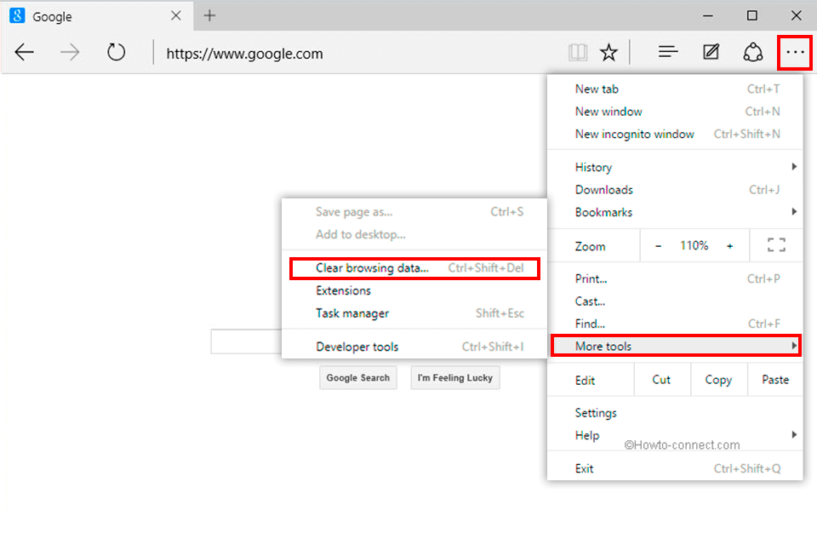Open Settings from the menu
This screenshot has height=545, width=817.
[x=675, y=412]
